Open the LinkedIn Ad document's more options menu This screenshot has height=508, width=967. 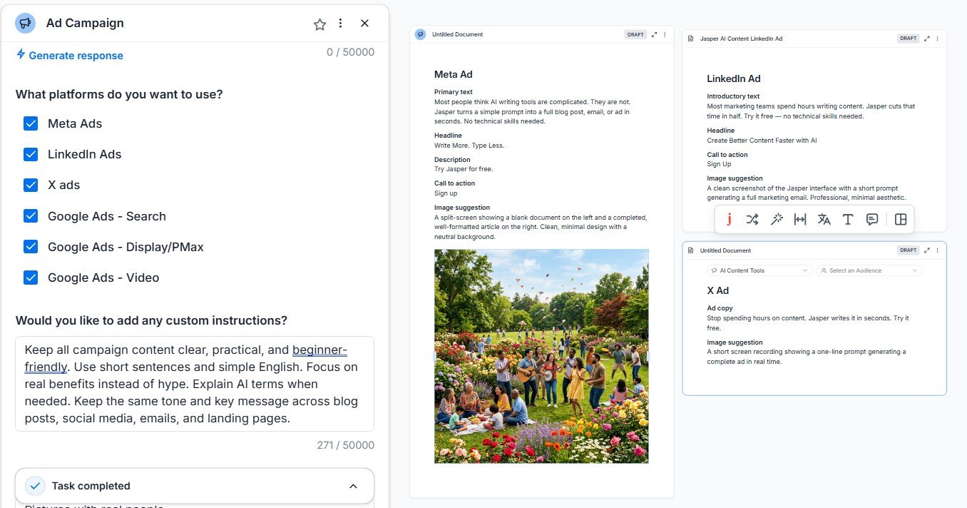tap(937, 39)
